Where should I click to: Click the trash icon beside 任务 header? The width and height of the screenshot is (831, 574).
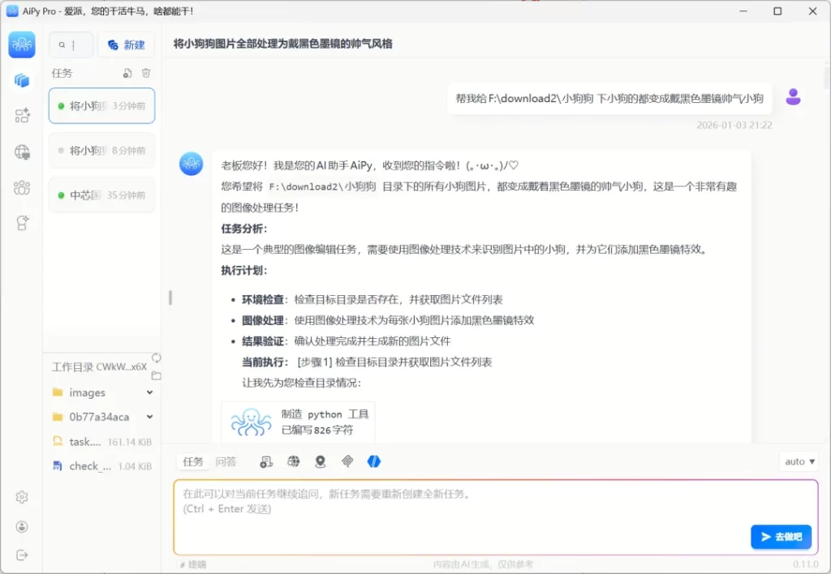tap(146, 73)
